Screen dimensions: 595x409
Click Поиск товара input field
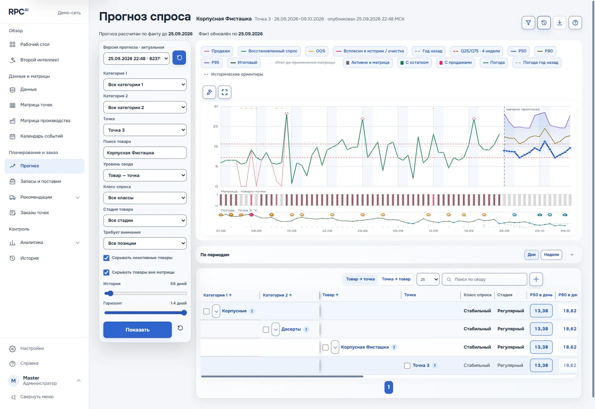[x=145, y=153]
